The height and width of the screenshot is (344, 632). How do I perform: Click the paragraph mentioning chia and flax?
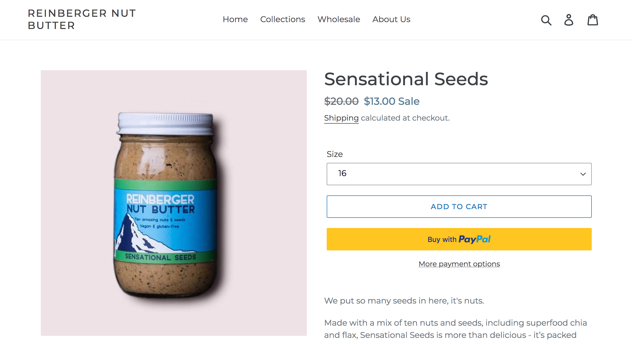point(455,329)
